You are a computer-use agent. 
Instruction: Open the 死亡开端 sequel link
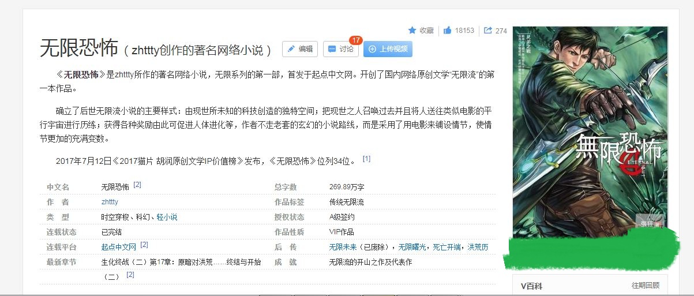pyautogui.click(x=447, y=247)
